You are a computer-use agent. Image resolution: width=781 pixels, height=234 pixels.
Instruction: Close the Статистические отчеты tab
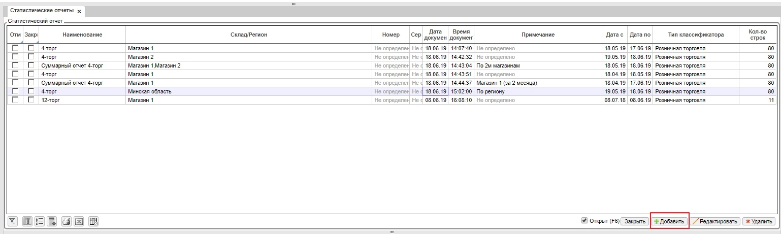pos(79,11)
